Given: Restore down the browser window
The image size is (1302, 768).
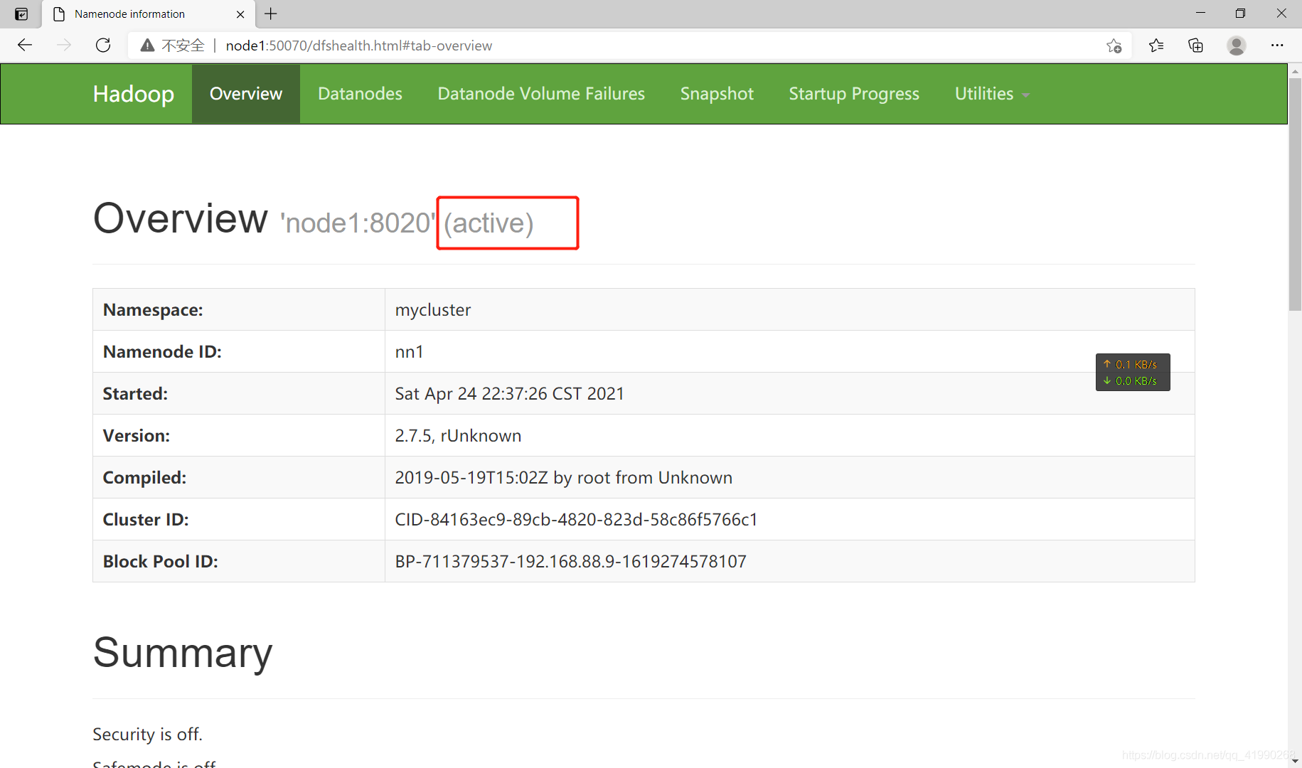Looking at the screenshot, I should click(1240, 14).
